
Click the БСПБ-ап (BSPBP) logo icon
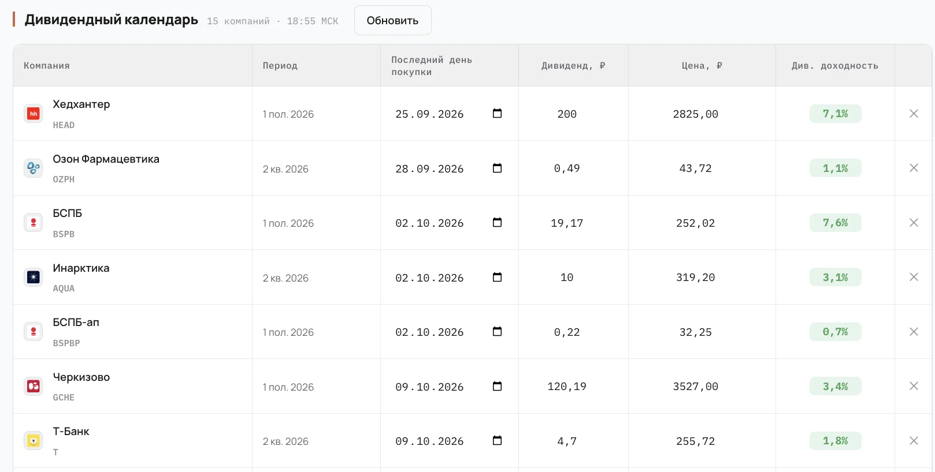pos(34,332)
